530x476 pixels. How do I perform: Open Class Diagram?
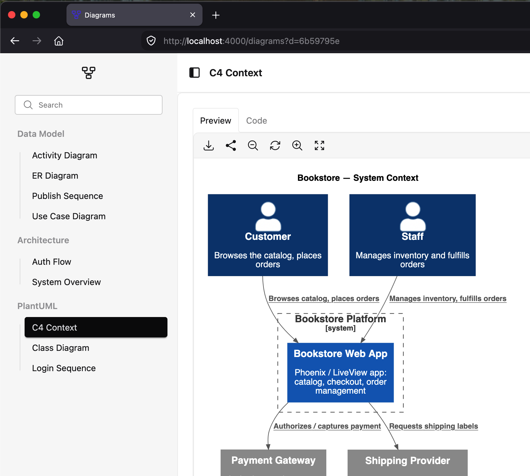pyautogui.click(x=61, y=348)
